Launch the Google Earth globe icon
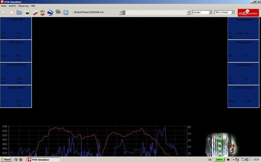Viewport: 261px width, 162px height. pos(50,12)
